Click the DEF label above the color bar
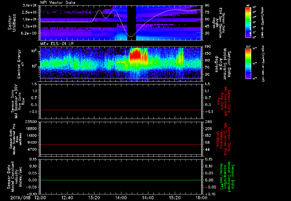Image resolution: width=291 pixels, height=201 pixels. pos(248,47)
